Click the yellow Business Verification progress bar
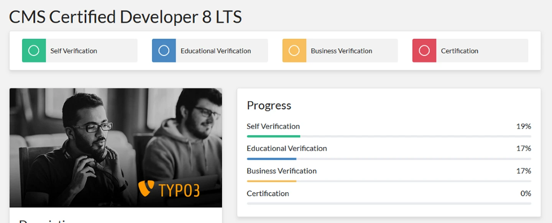 271,181
